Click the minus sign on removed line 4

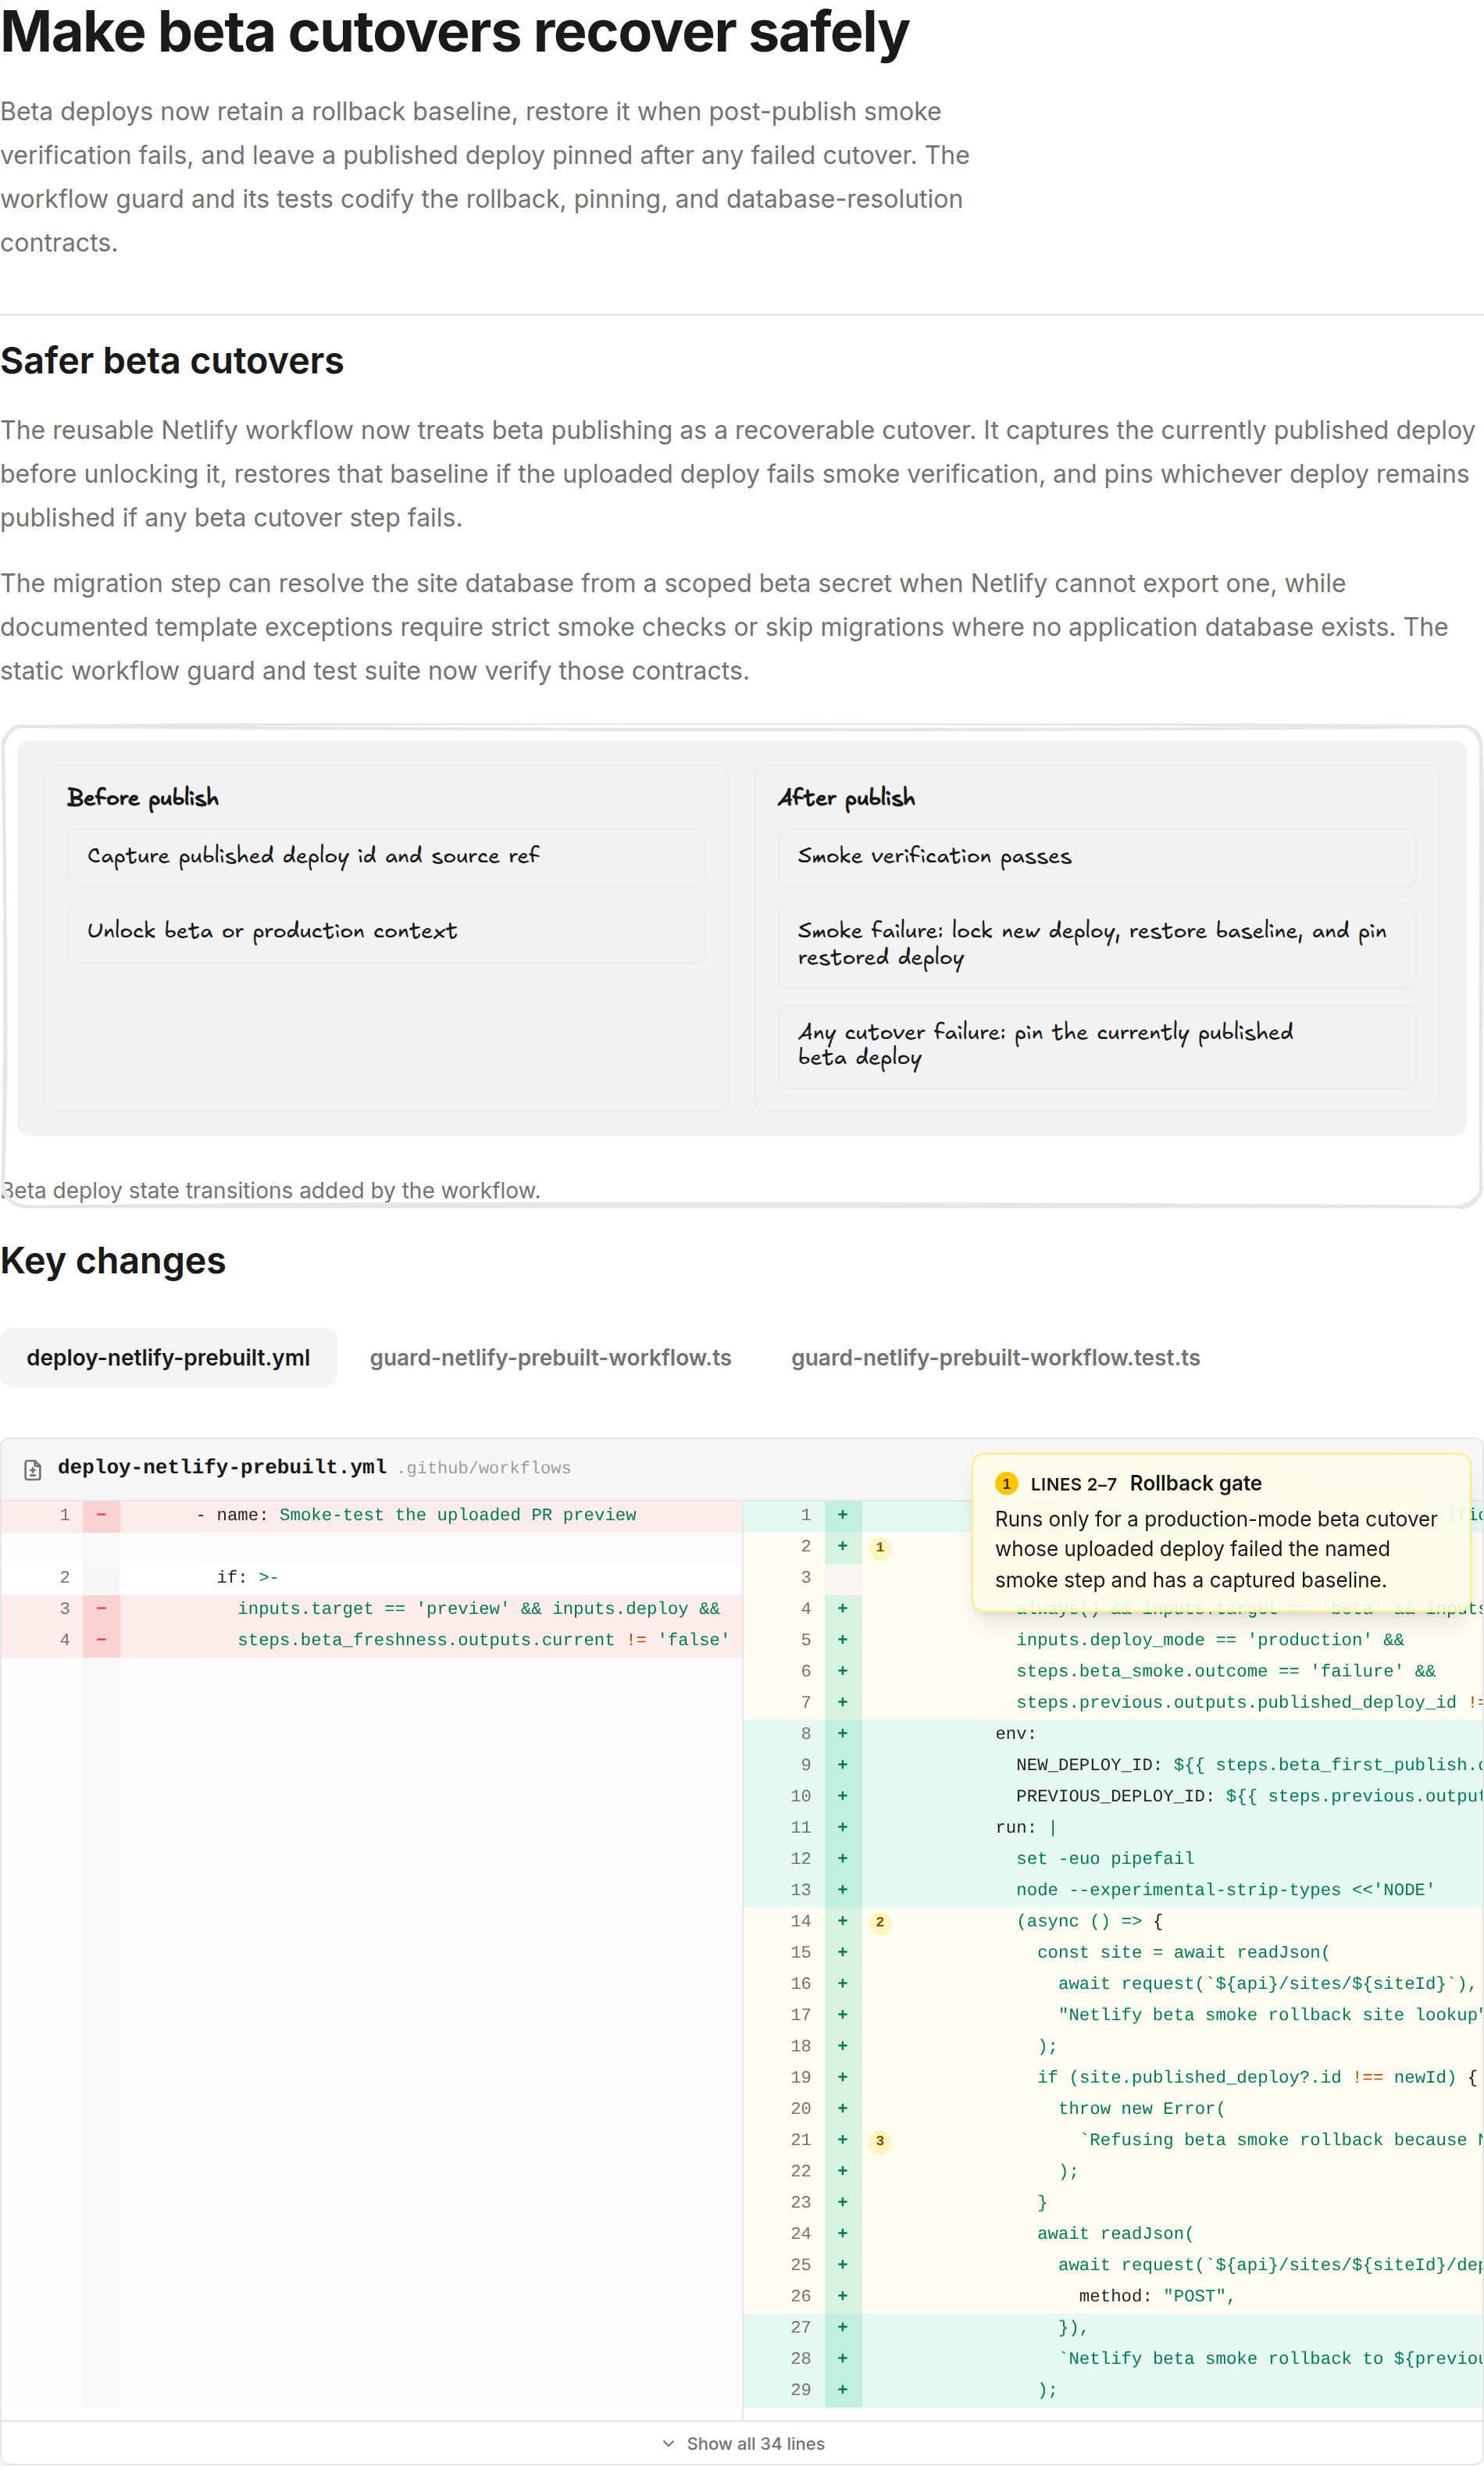(x=101, y=1640)
